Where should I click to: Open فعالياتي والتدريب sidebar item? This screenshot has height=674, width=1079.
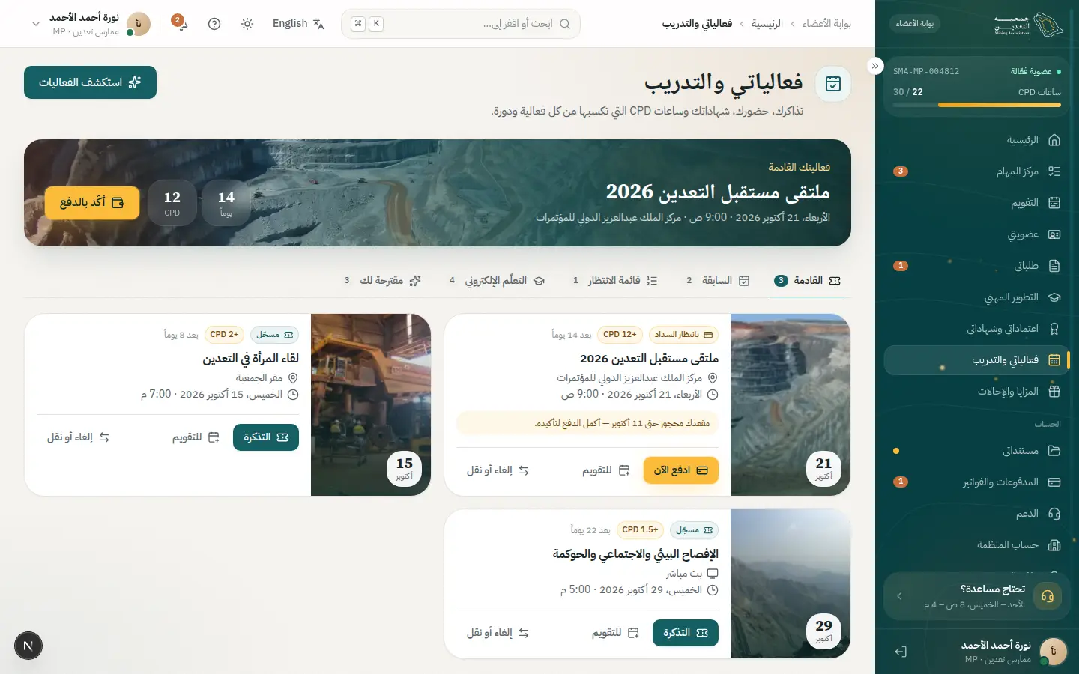(977, 360)
